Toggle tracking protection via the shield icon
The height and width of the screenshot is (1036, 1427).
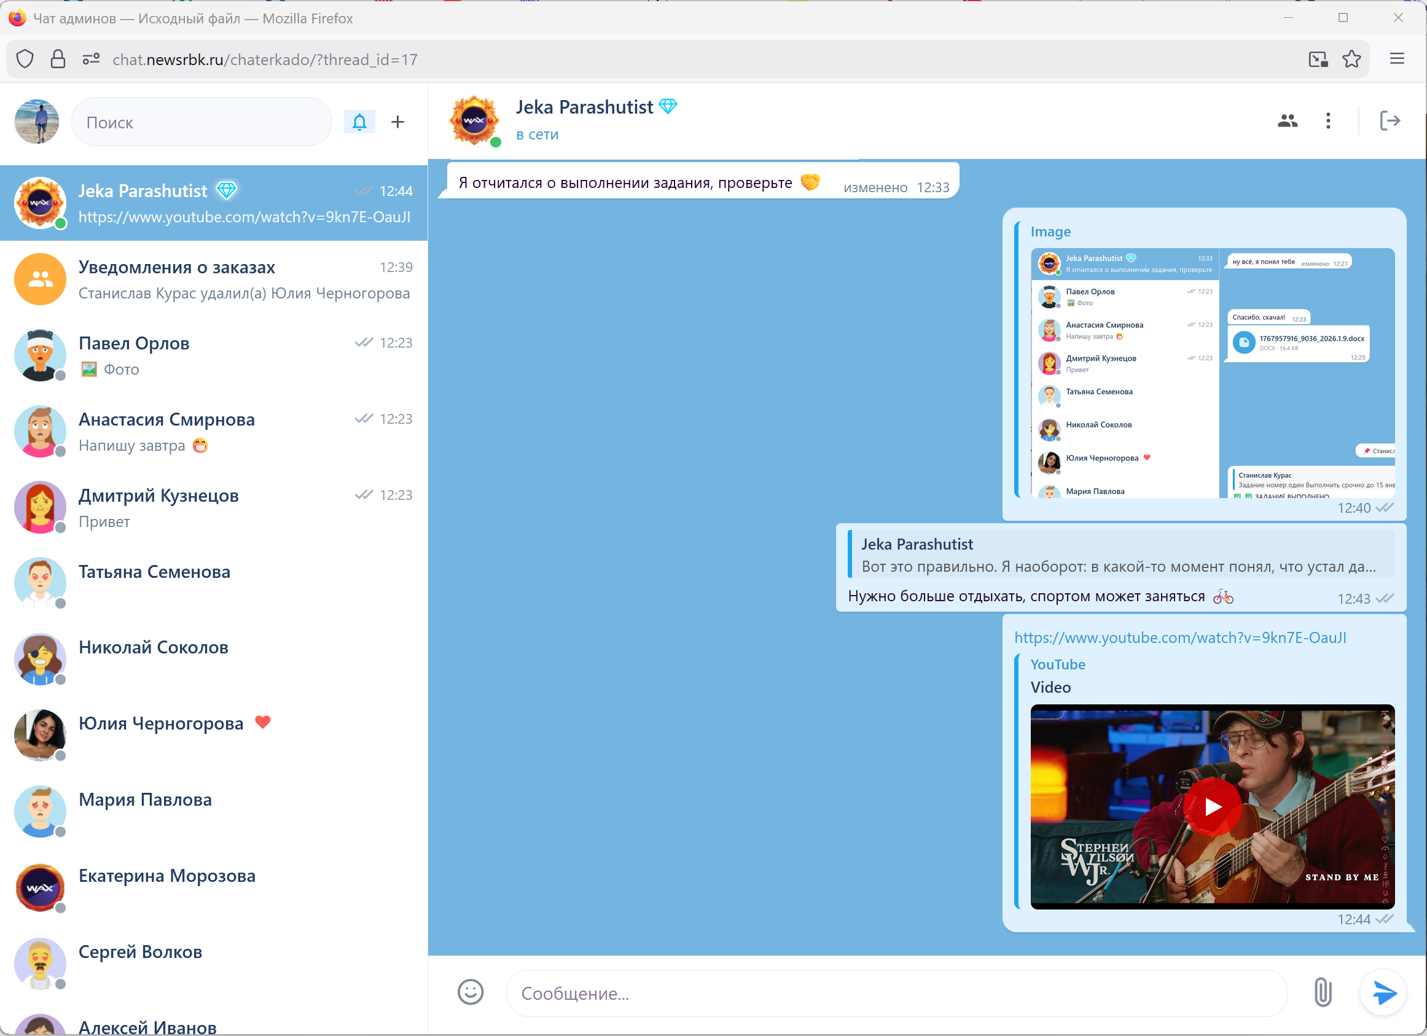[25, 58]
